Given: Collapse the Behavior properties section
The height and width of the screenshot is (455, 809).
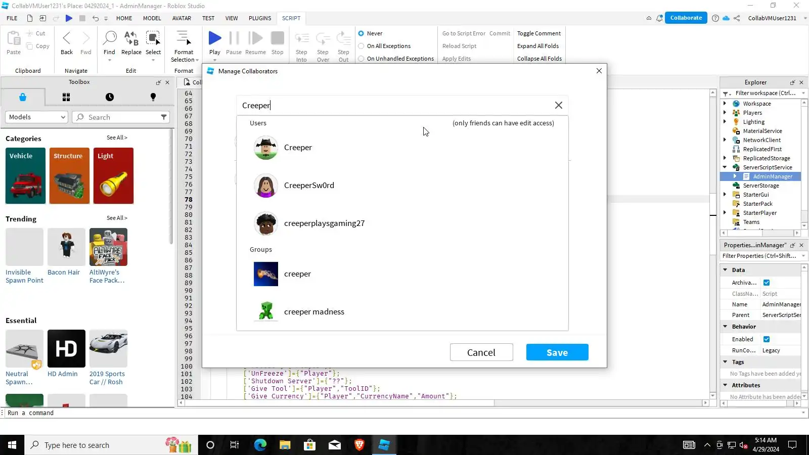Looking at the screenshot, I should (x=725, y=327).
